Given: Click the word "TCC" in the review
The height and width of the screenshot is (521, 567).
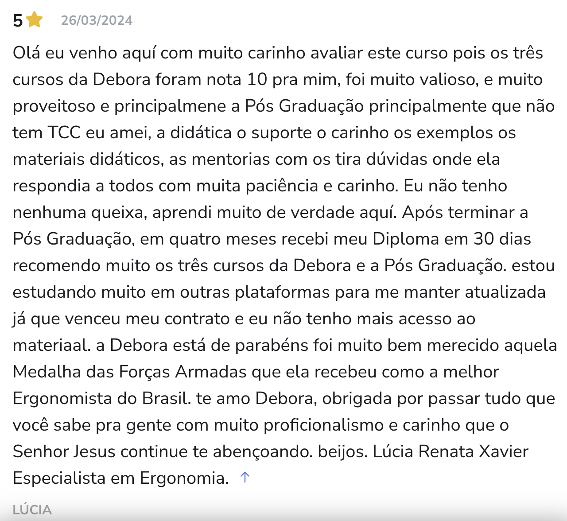Looking at the screenshot, I should click(64, 132).
